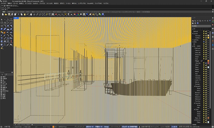Toggle visibility bulb of Default layer
Viewport: 214px width, 128px height.
tap(204, 31)
